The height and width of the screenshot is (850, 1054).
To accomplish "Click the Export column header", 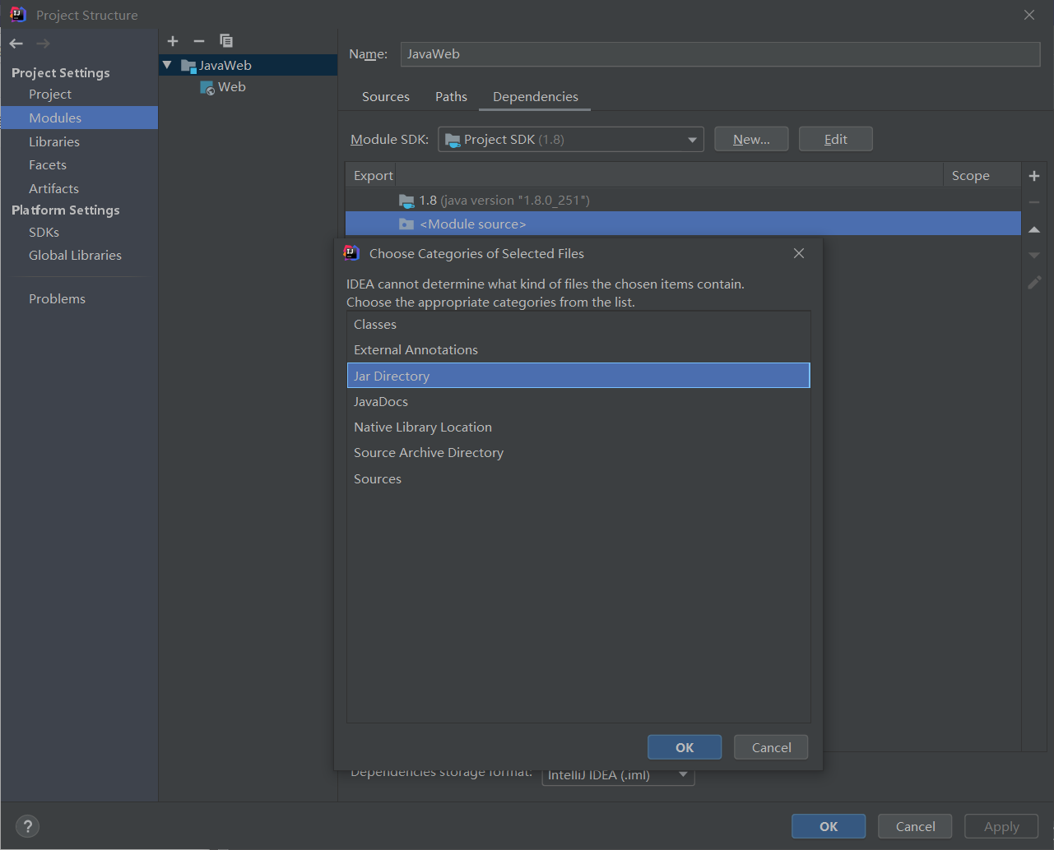I will coord(373,175).
